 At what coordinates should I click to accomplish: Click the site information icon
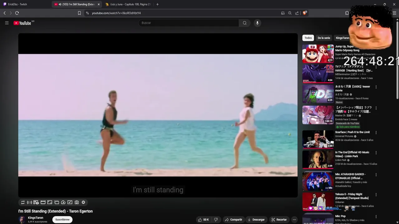(87, 13)
